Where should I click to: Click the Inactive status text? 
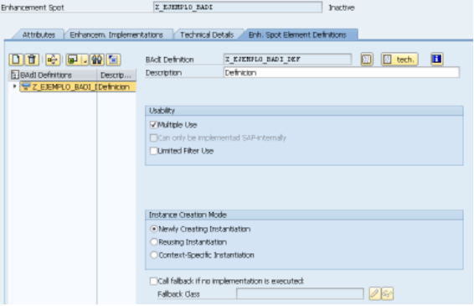tap(342, 8)
